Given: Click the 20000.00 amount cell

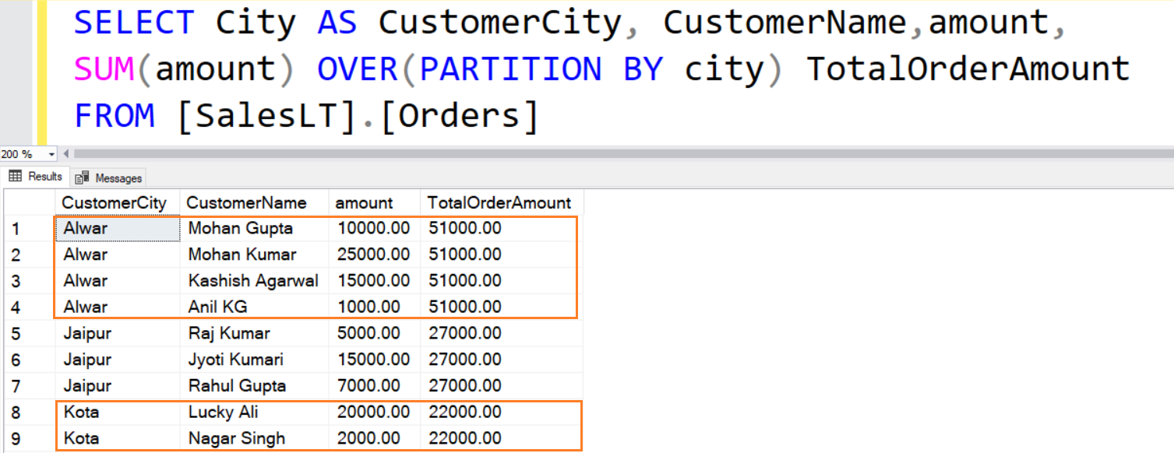Looking at the screenshot, I should 374,412.
